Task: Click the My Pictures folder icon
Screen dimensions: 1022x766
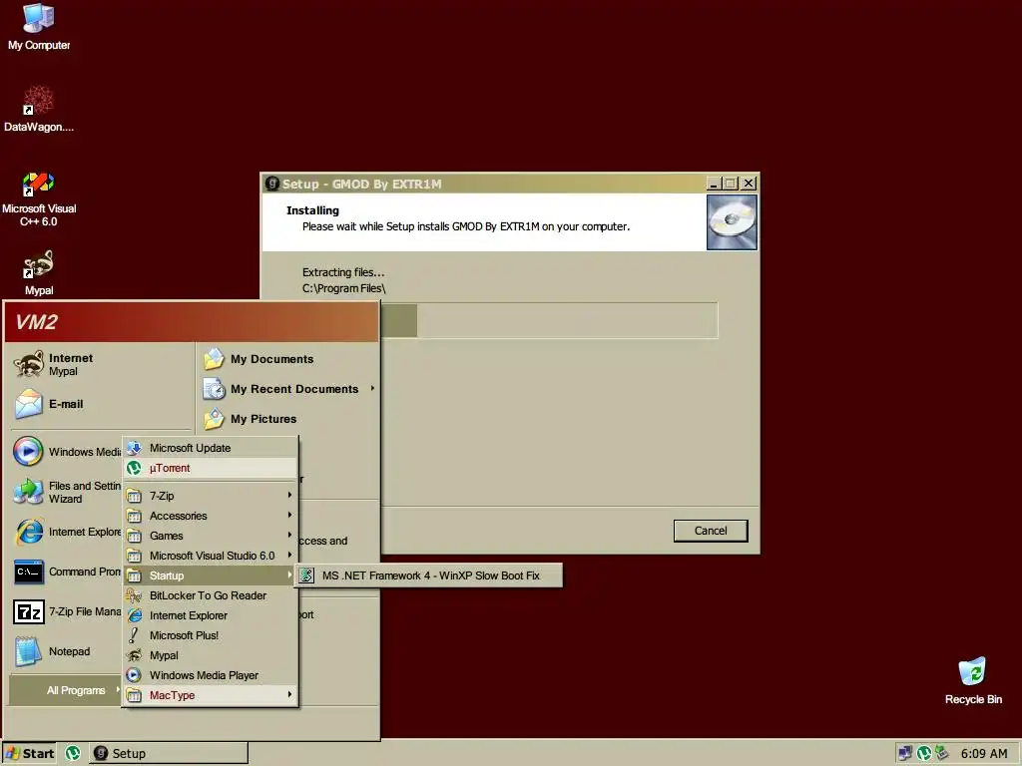Action: pos(214,419)
